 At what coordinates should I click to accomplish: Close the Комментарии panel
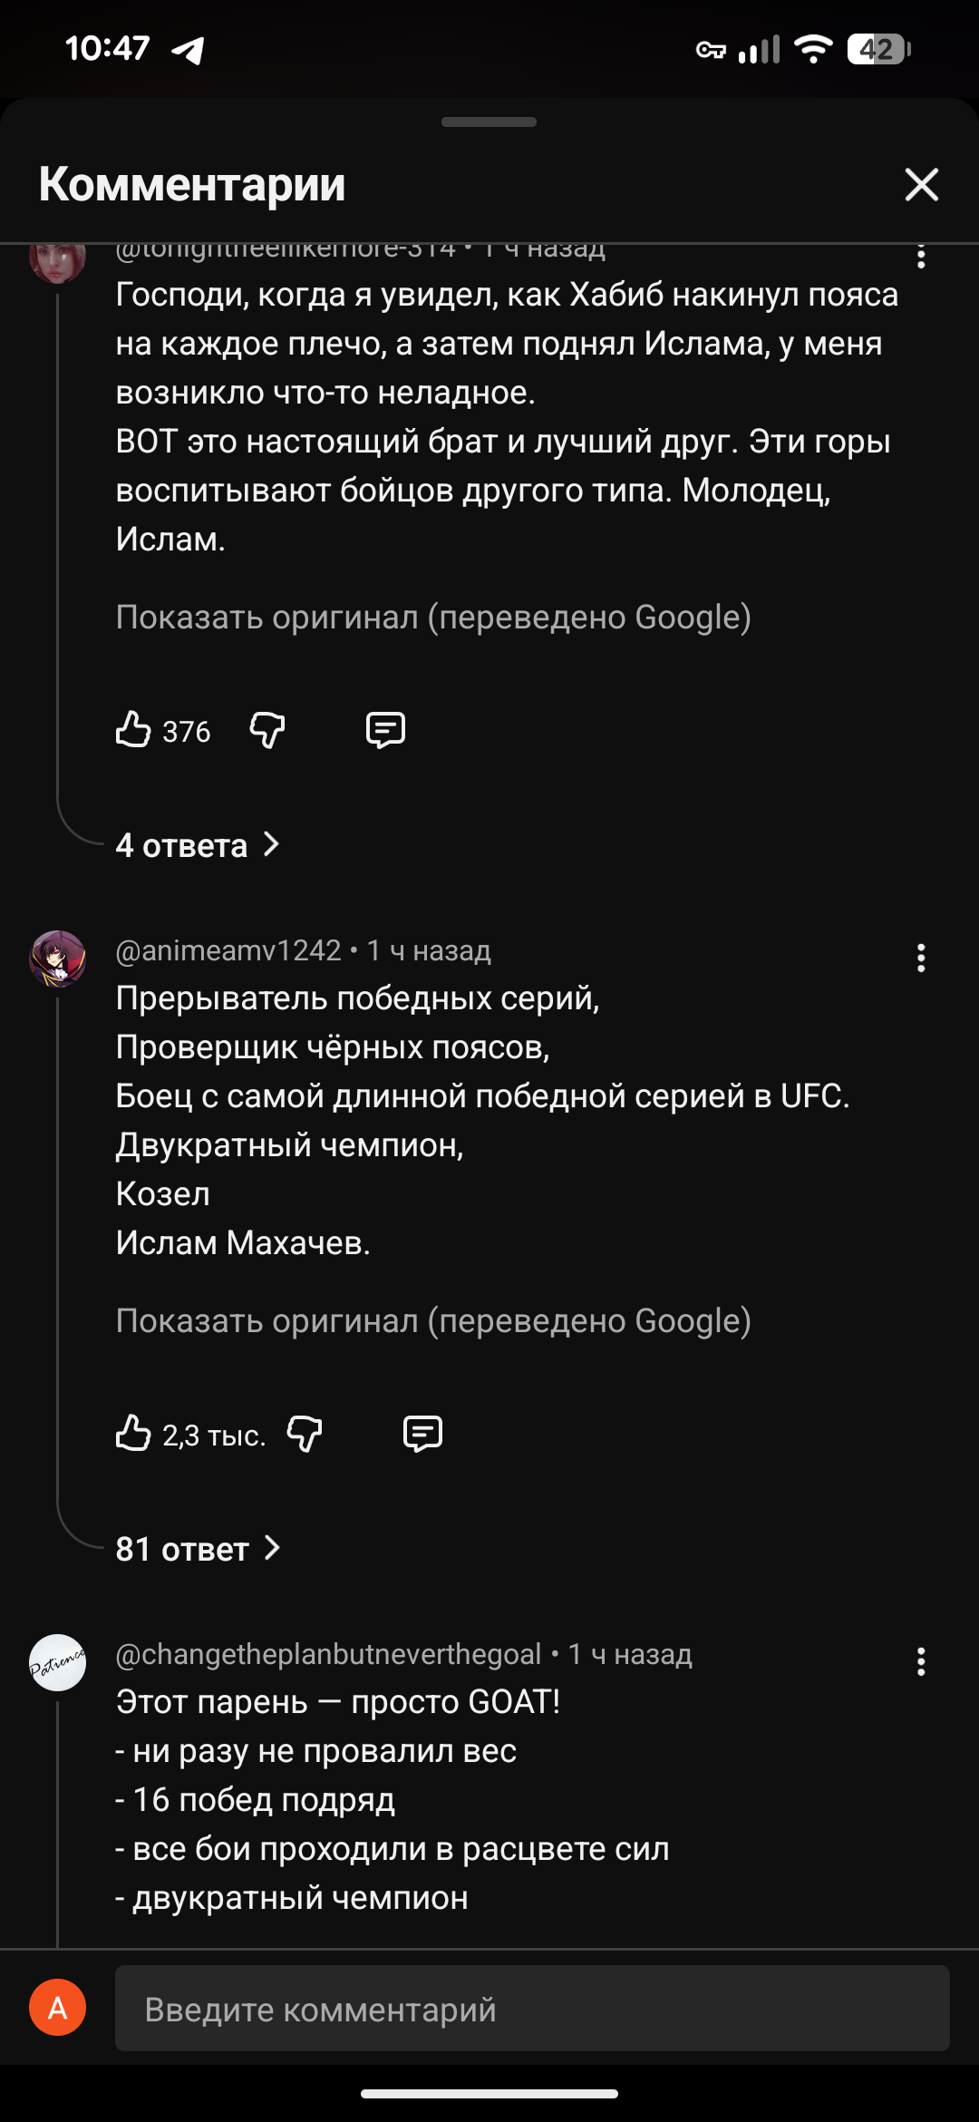tap(921, 184)
